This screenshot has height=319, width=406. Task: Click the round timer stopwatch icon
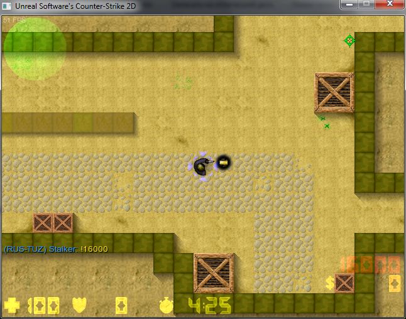tap(166, 306)
